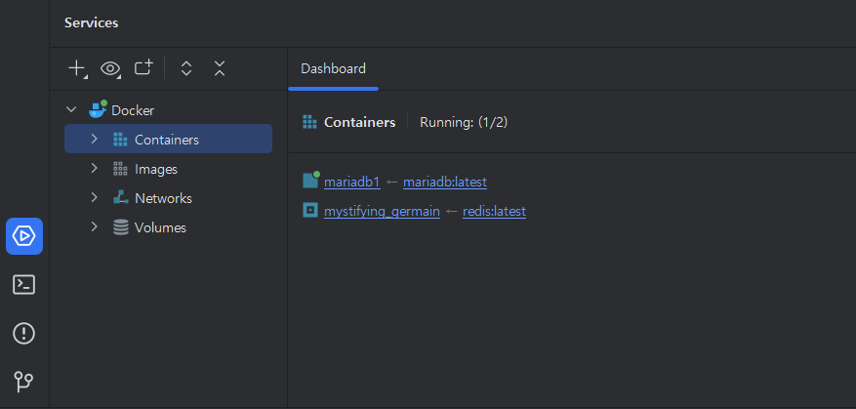This screenshot has width=856, height=409.
Task: Expand the Containers tree node
Action: click(x=94, y=139)
